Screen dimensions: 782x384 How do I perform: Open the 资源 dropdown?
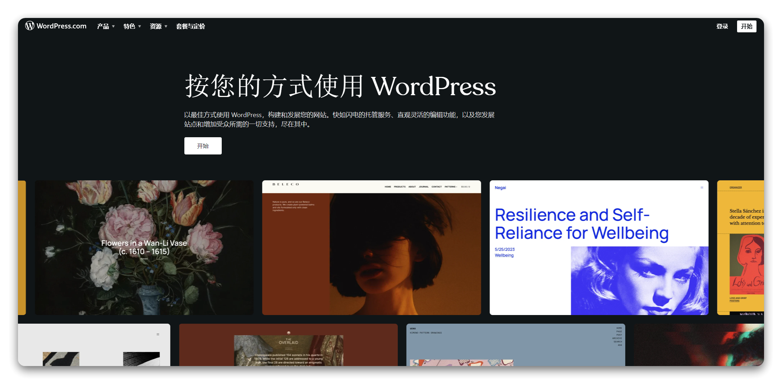(158, 26)
